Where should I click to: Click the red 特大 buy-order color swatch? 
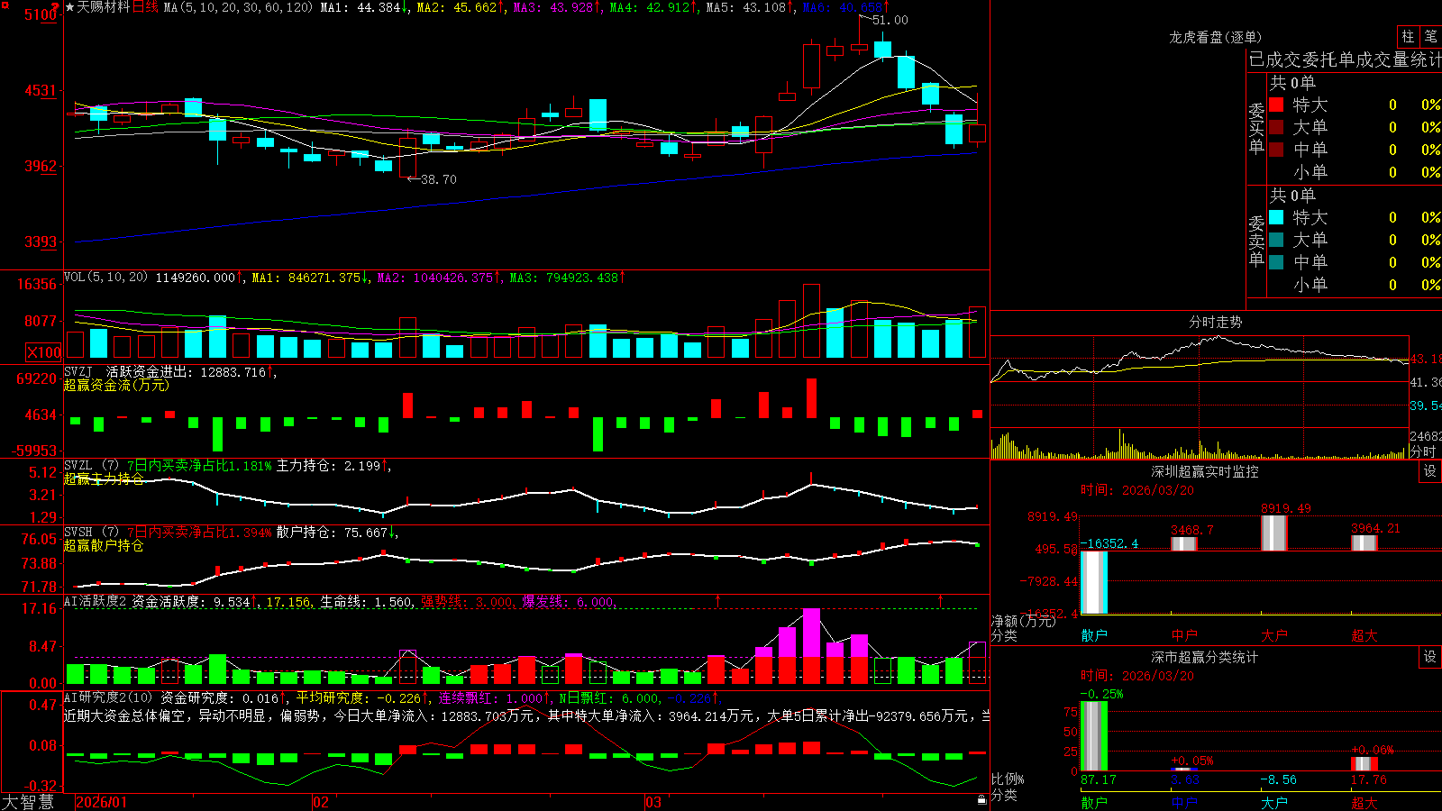[1276, 105]
